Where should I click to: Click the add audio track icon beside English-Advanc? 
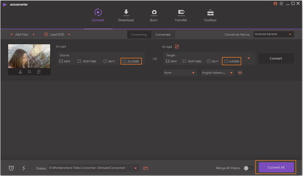click(x=240, y=72)
